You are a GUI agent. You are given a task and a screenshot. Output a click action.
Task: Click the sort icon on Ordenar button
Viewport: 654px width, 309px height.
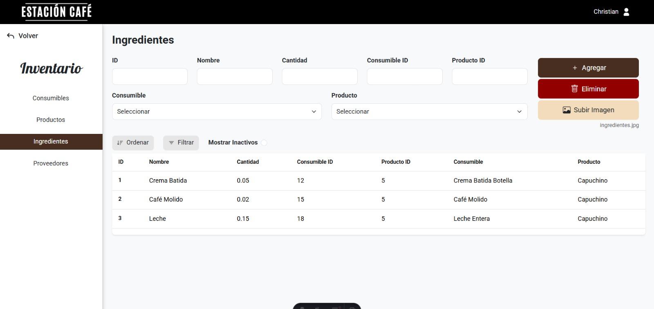pyautogui.click(x=120, y=142)
